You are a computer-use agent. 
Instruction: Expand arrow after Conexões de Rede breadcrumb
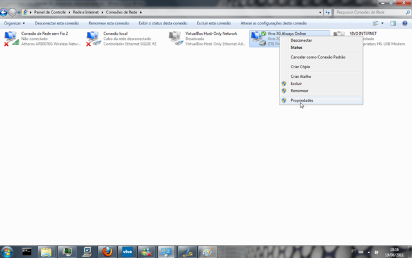[141, 12]
